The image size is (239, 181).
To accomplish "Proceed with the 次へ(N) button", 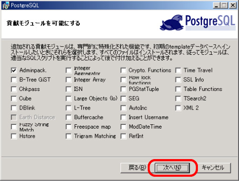I will tap(173, 168).
